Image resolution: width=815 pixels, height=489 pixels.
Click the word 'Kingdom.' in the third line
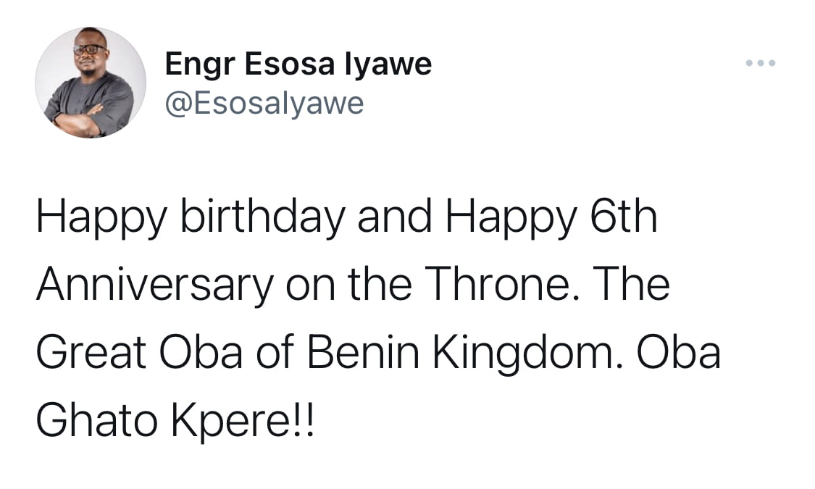(x=527, y=354)
